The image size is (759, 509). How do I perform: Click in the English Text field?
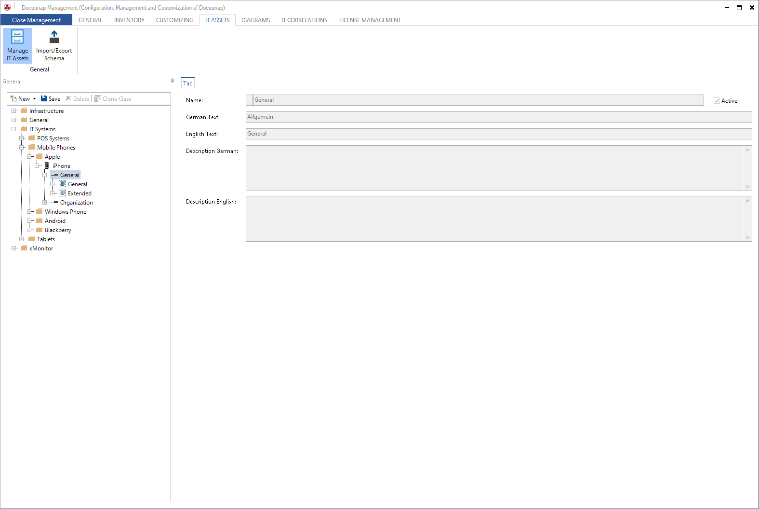click(499, 134)
